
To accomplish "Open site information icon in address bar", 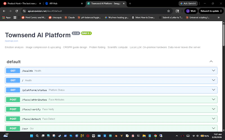I will (x=24, y=11).
